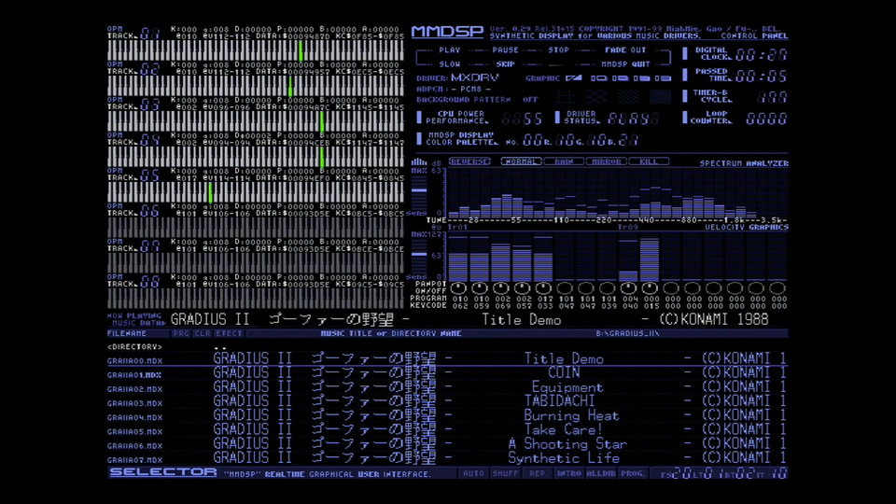
Task: Toggle OPM TRACK 02 number on the keyboard panel
Action: pos(149,69)
